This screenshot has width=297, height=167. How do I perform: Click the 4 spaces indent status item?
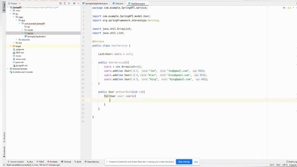(x=293, y=165)
